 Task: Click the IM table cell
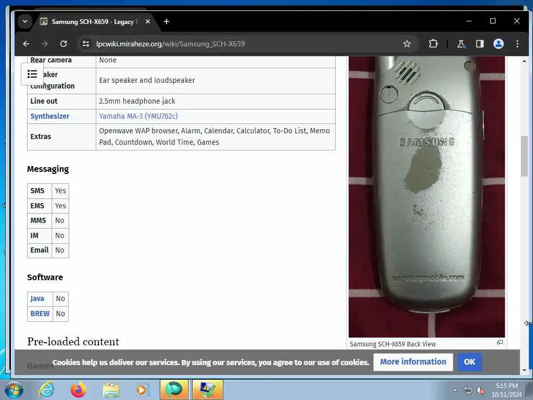[40, 236]
